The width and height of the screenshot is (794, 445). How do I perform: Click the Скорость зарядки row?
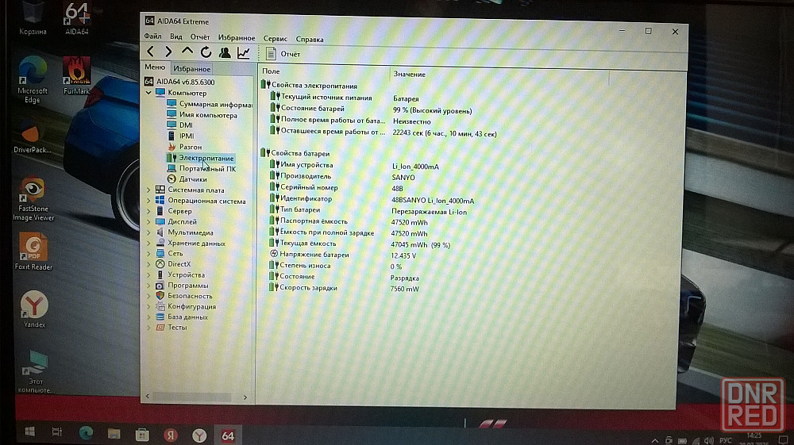point(345,288)
